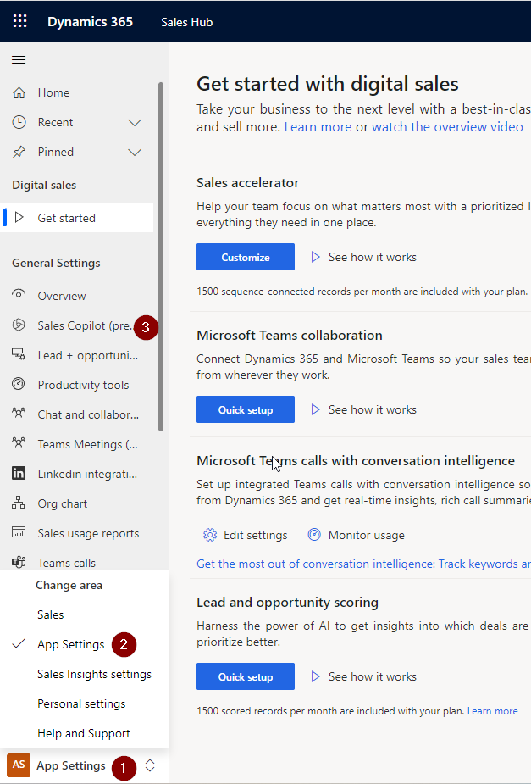Open the app launcher waffle icon

[x=20, y=21]
